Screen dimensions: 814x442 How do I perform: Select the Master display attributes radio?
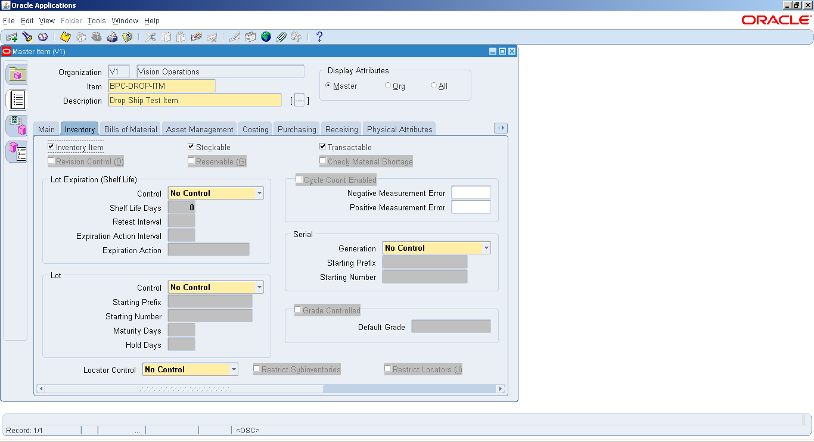(x=328, y=85)
